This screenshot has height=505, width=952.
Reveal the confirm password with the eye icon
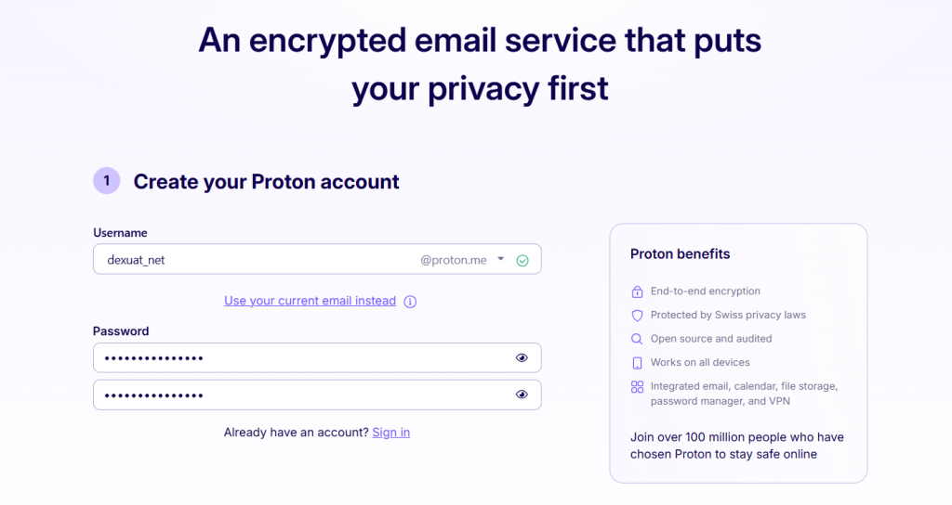click(x=522, y=395)
